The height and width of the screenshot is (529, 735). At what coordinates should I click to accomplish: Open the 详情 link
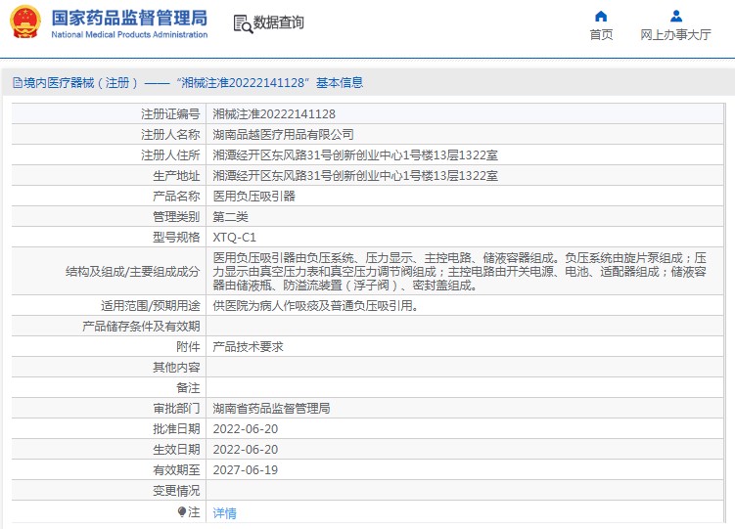[x=224, y=512]
